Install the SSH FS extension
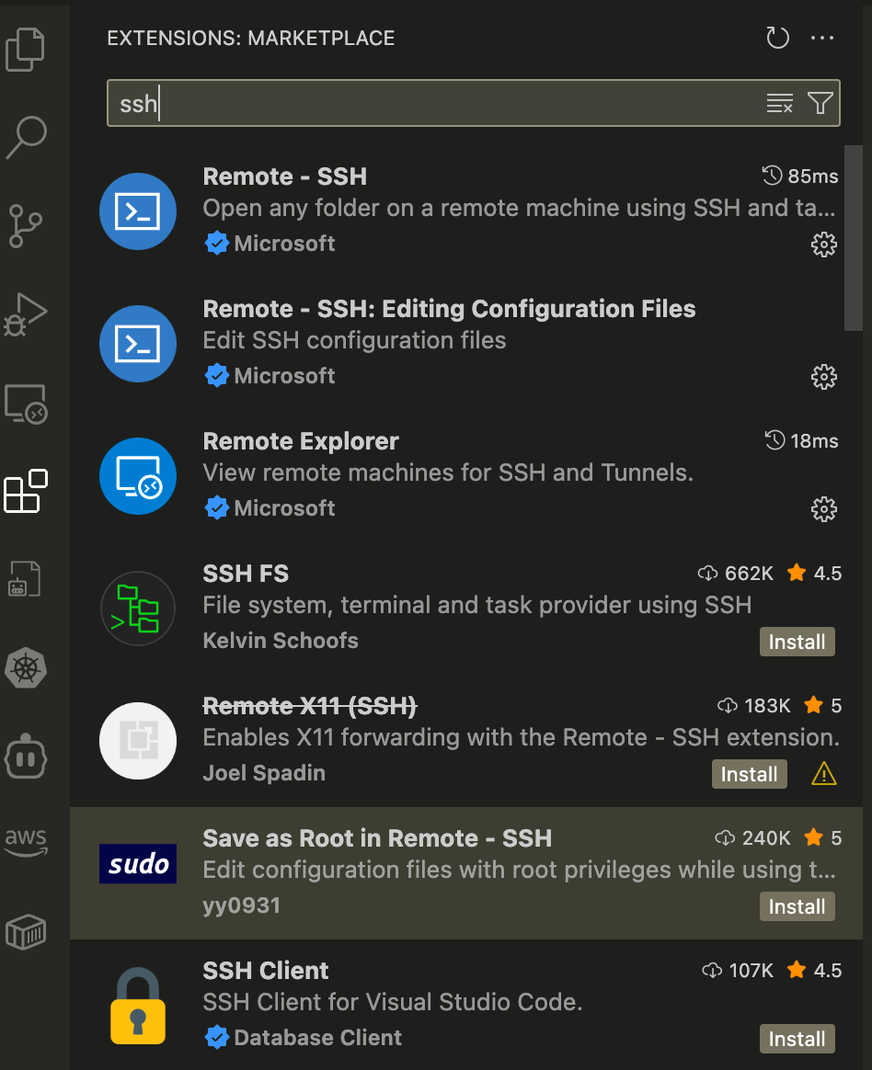The image size is (872, 1070). 797,642
